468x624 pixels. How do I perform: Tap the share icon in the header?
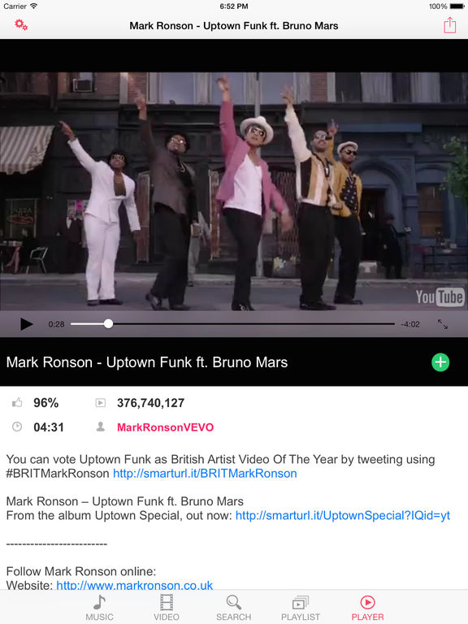point(449,25)
